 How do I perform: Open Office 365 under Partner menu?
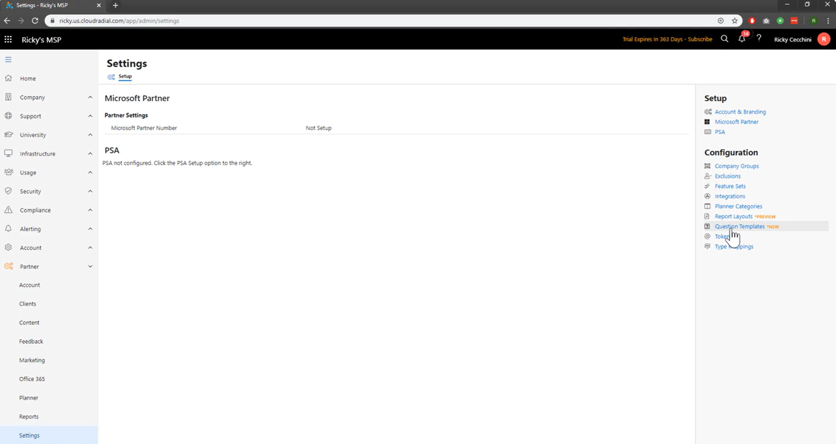pos(32,379)
